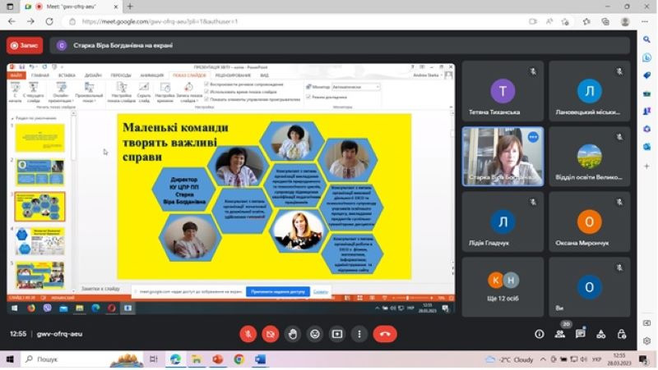658x370 pixels.
Task: Click the browser refresh button
Action: tap(49, 21)
